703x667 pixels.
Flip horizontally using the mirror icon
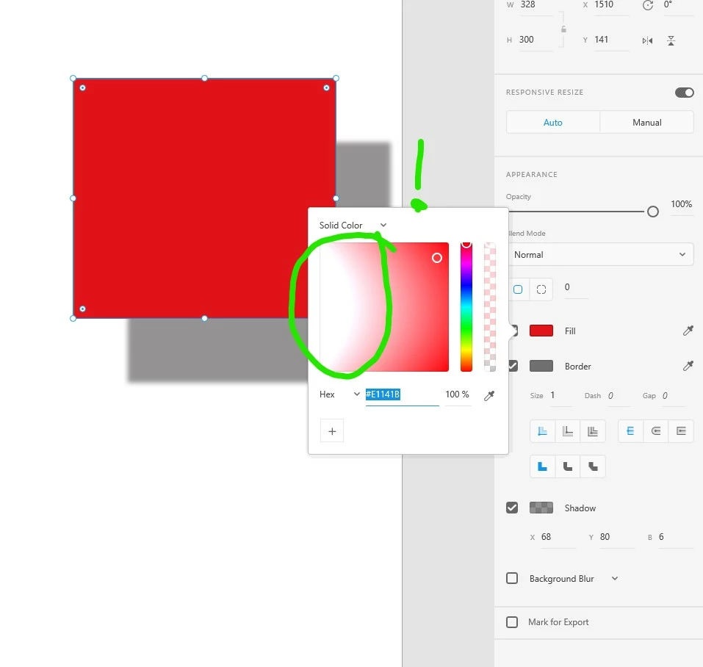click(x=647, y=41)
